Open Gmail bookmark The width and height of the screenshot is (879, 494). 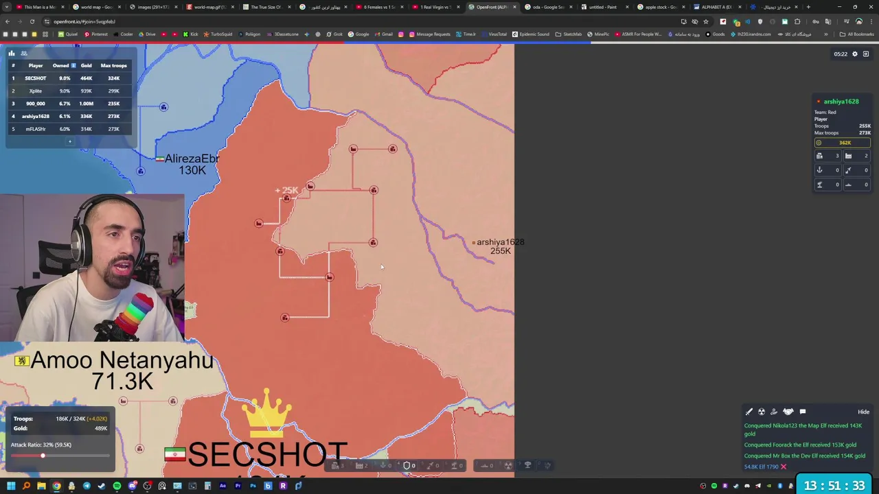(x=384, y=34)
